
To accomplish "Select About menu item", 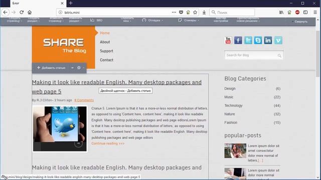I will pos(105,42).
